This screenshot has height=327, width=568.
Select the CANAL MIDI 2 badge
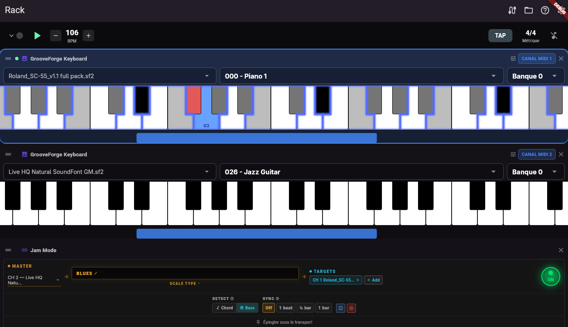[x=537, y=154]
